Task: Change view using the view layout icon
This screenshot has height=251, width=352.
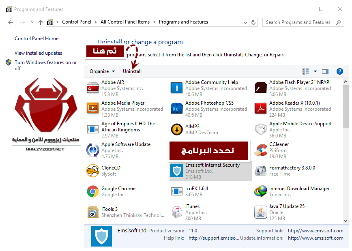Action: (305, 71)
